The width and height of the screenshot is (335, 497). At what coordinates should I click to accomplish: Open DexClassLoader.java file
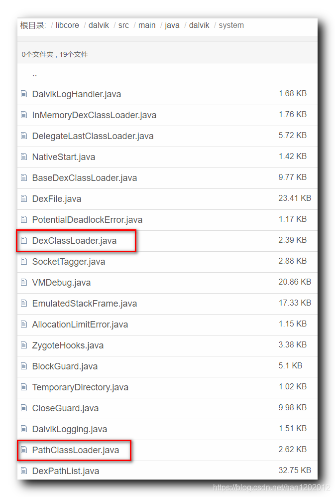(74, 241)
